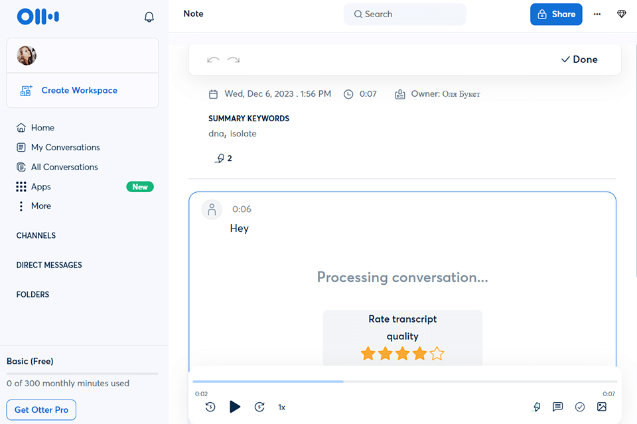Skip forward five seconds
The height and width of the screenshot is (424, 637).
[259, 407]
